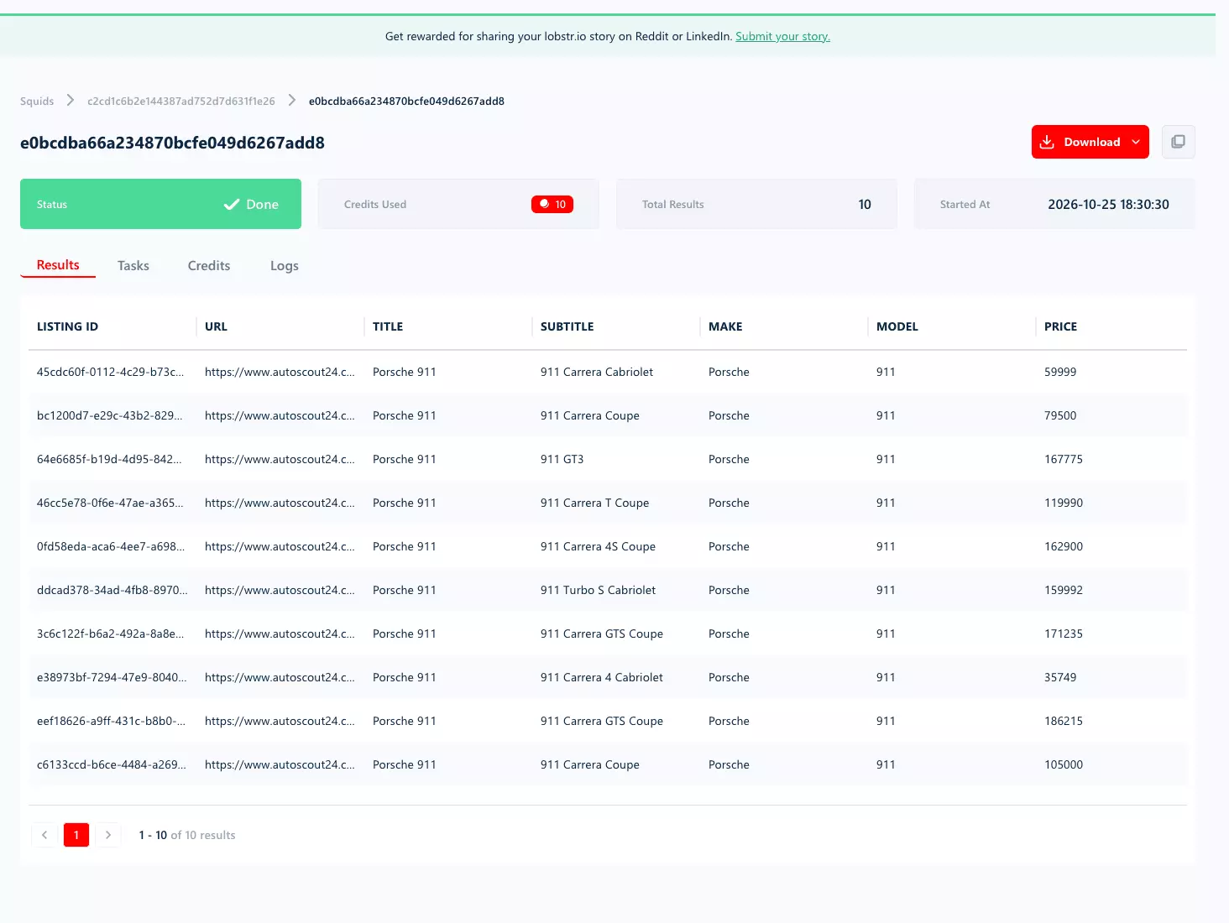Click the MAKE column header

click(x=725, y=326)
